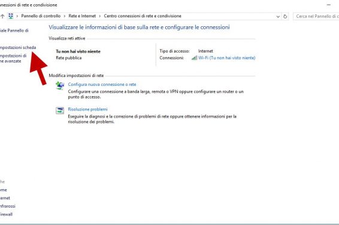Screen dimensions: 339x225
Task: Click the Internet access type value
Action: 205,51
